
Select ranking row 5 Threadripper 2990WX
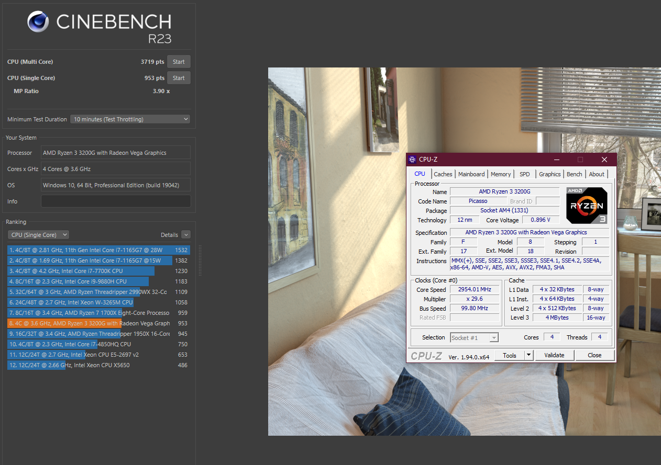pyautogui.click(x=98, y=292)
